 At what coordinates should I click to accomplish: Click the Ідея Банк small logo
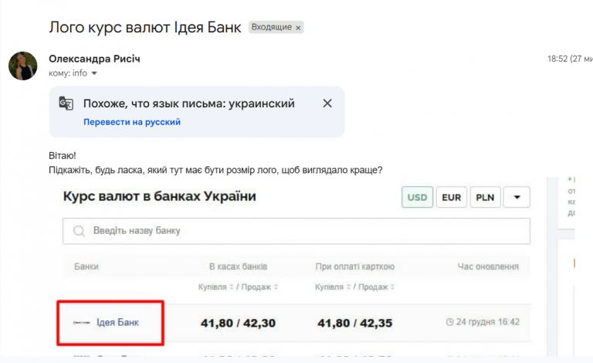tap(81, 322)
